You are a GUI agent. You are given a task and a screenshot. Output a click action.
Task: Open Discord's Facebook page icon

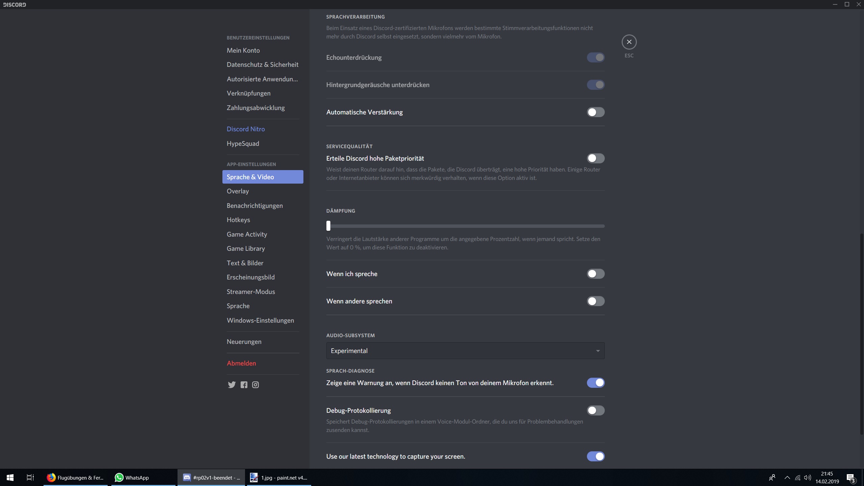click(244, 385)
